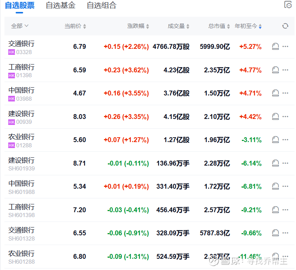The image size is (296, 270).
Task: Click the alert bell icon for 交通银行 03328
Action: 275,47
